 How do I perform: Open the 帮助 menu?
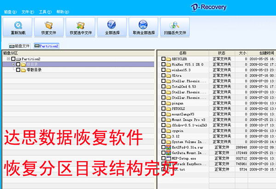coord(63,12)
